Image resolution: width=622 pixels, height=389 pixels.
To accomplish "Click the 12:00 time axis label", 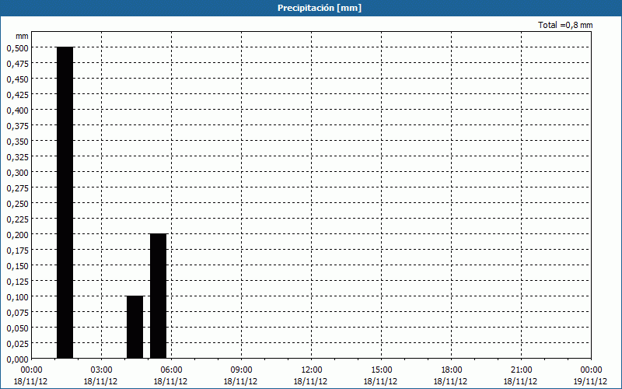I will (312, 370).
